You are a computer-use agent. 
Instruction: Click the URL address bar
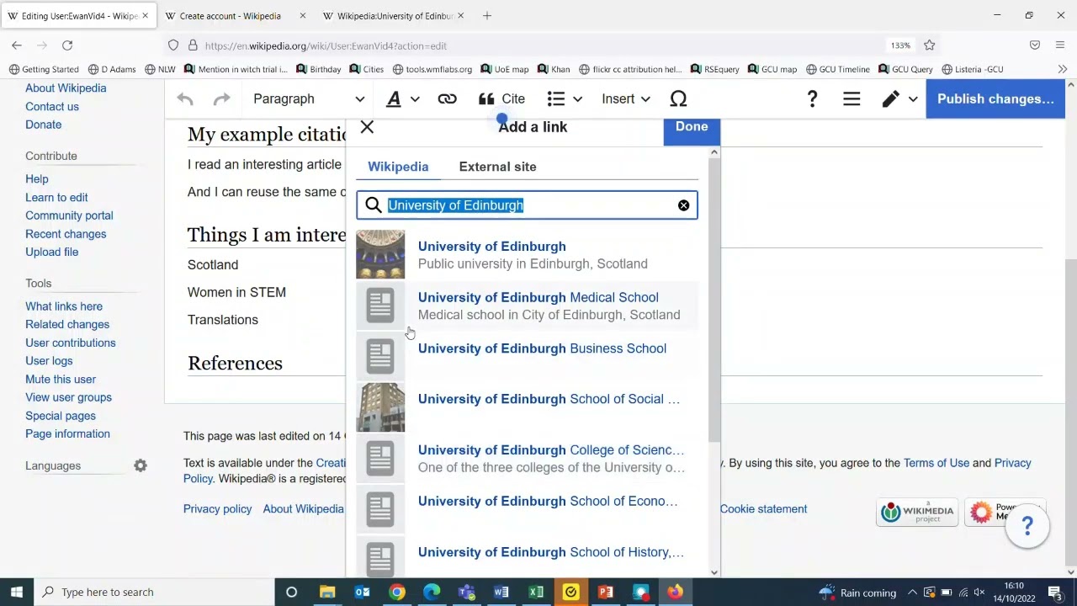(x=538, y=45)
